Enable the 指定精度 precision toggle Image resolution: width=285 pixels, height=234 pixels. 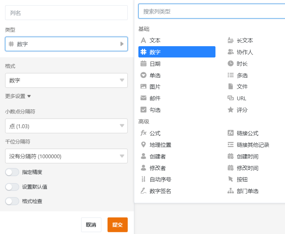(12, 172)
